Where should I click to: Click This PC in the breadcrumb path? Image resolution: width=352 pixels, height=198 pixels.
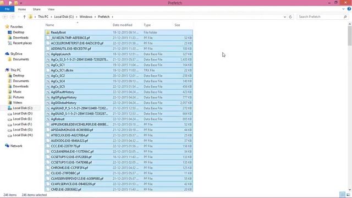coord(43,17)
